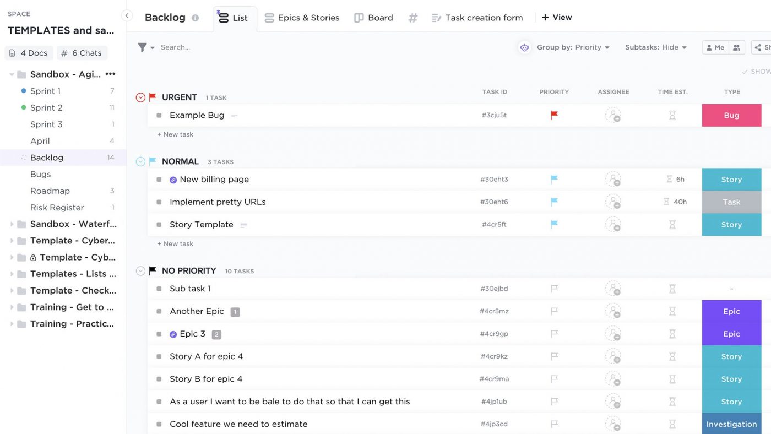Screen dimensions: 771x434
Task: Toggle the Me filter button
Action: click(715, 47)
